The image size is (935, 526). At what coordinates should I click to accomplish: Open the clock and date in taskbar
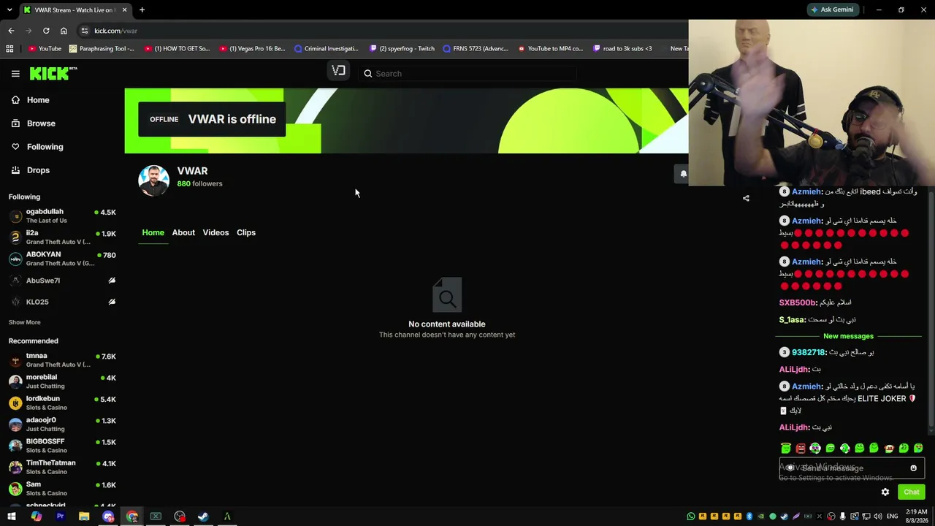point(917,517)
